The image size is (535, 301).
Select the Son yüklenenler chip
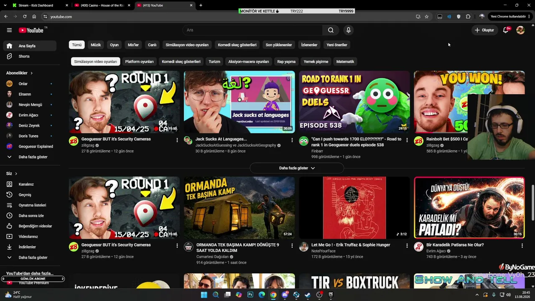(x=279, y=45)
